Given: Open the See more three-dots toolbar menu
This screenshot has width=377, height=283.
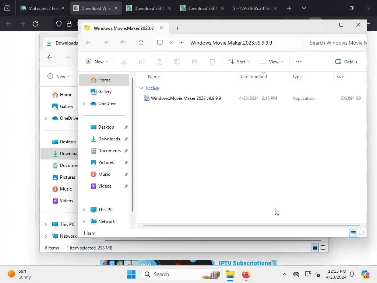Looking at the screenshot, I should click(x=298, y=62).
